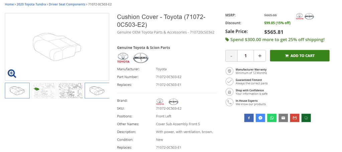Viewport: 342px width, 152px height.
Task: Click the Scion logo under Genuine Toyota & Scion Parts
Action: (141, 58)
